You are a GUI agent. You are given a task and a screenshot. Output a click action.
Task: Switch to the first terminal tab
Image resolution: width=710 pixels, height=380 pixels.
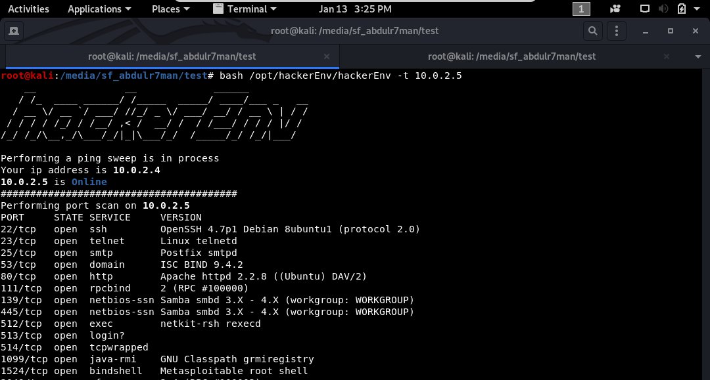click(x=172, y=56)
